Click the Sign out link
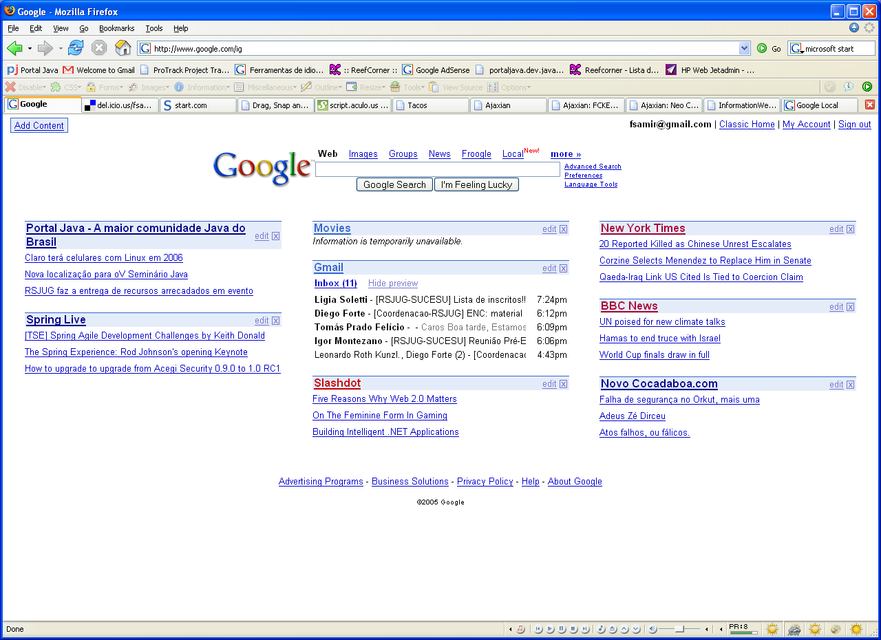 [855, 125]
